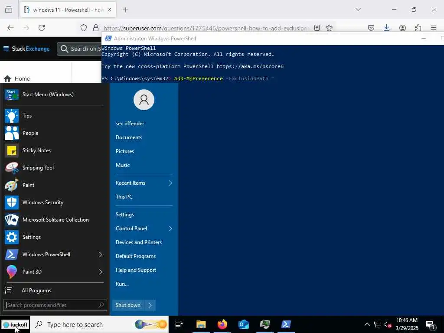Reload the page in Firefox
The height and width of the screenshot is (333, 444).
pos(42,28)
